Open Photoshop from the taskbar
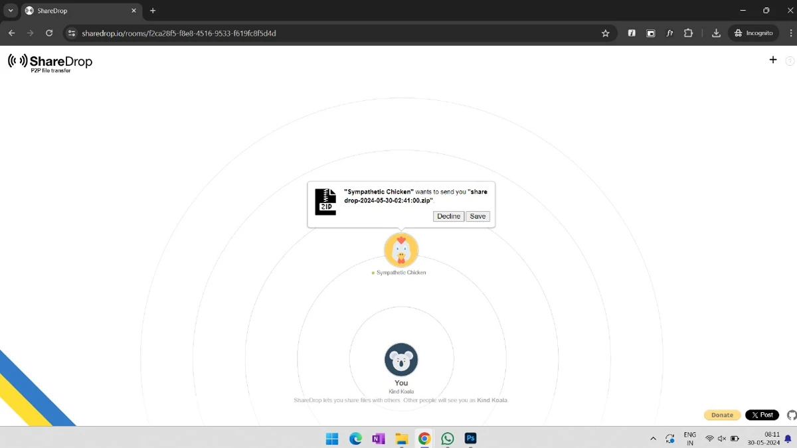Screen dimensions: 797x448 [470, 438]
